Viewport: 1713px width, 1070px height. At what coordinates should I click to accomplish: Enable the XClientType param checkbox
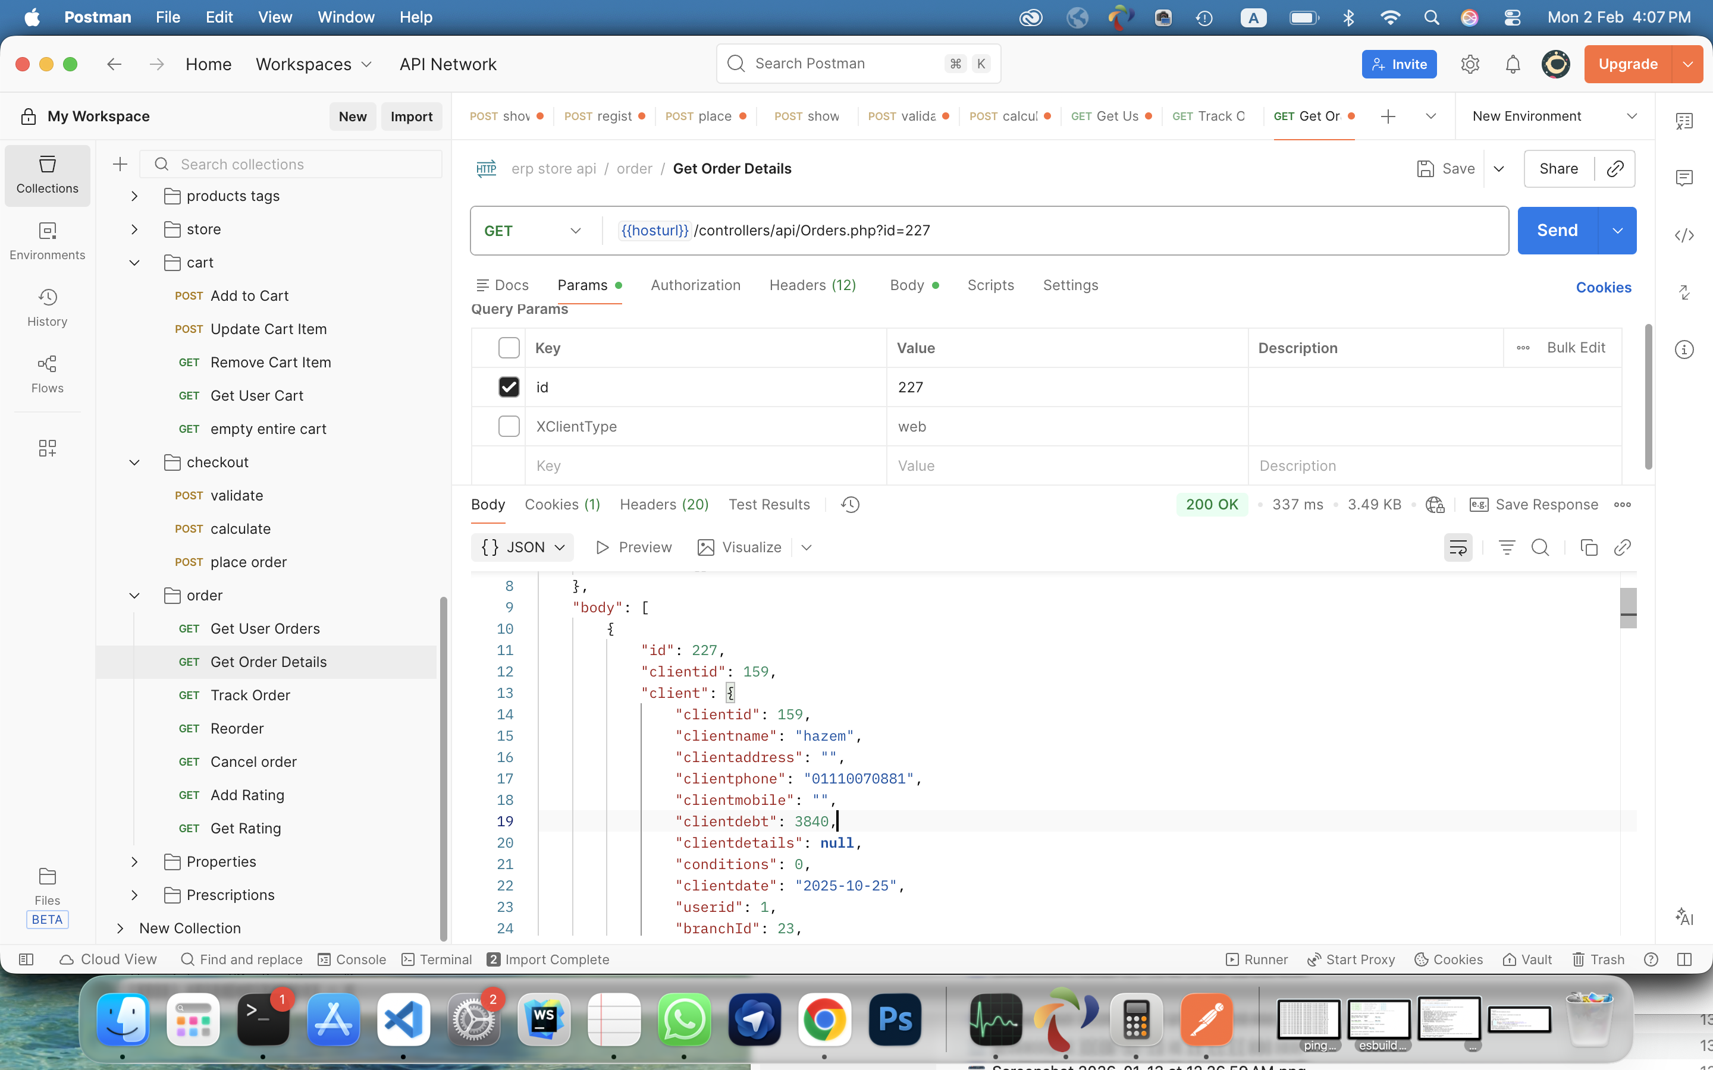[x=508, y=426]
